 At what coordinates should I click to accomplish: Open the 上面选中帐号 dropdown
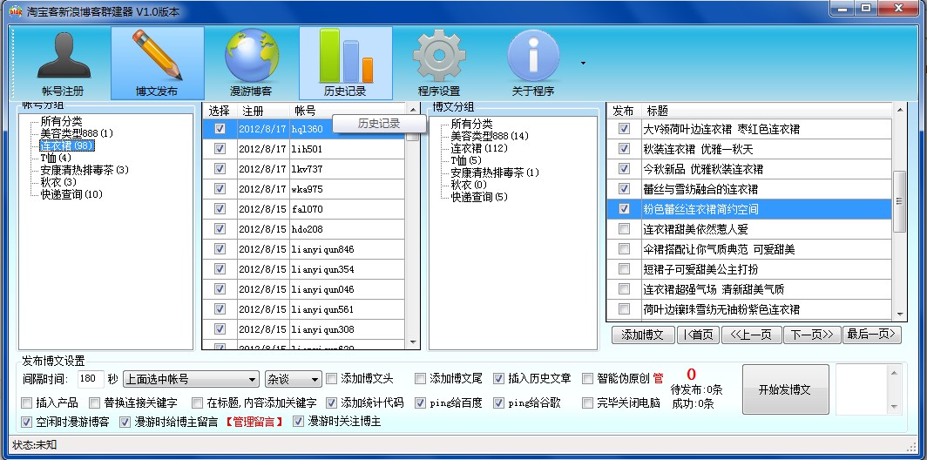click(191, 379)
